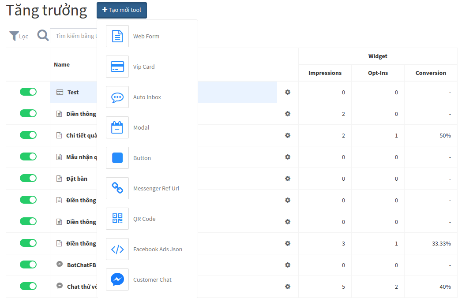Image resolution: width=458 pixels, height=298 pixels.
Task: Choose the blue Button tool icon
Action: pos(117,158)
